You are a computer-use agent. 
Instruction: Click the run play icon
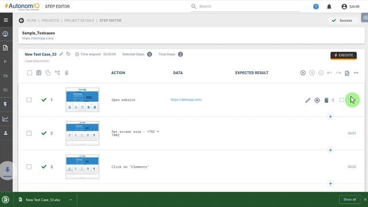(303, 73)
